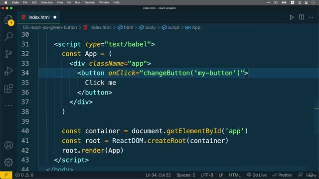The width and height of the screenshot is (319, 179).
Task: Open the Manage gear icon
Action: click(8, 162)
